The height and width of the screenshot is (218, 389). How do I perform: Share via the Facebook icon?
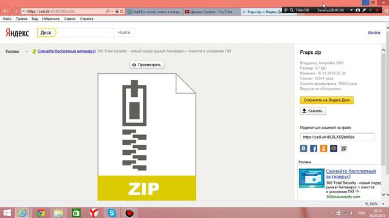point(314,148)
